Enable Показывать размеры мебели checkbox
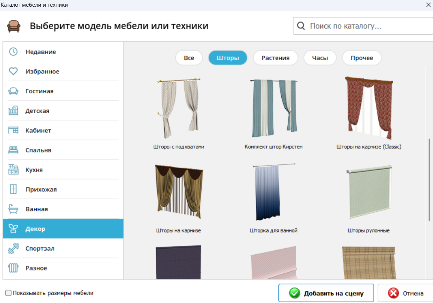The height and width of the screenshot is (303, 433). click(x=8, y=293)
